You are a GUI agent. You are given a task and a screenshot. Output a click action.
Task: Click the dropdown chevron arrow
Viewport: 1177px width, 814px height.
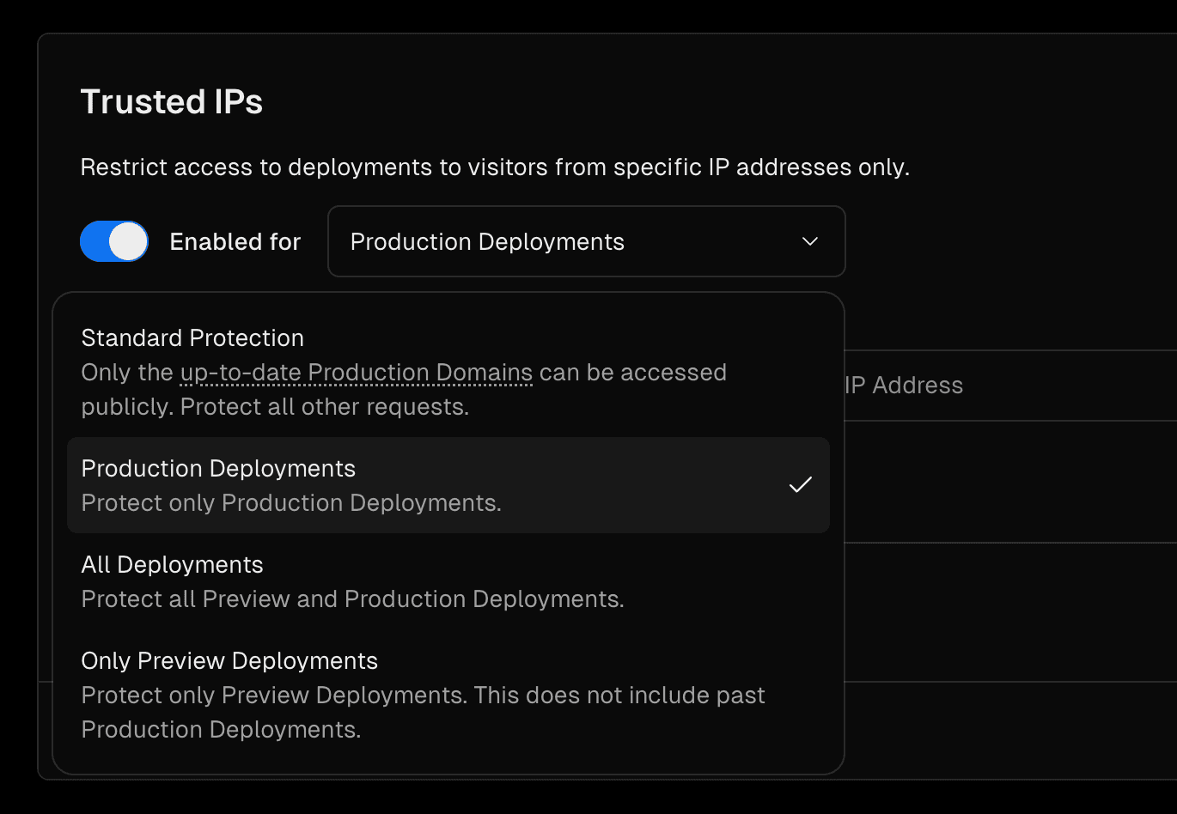coord(809,241)
